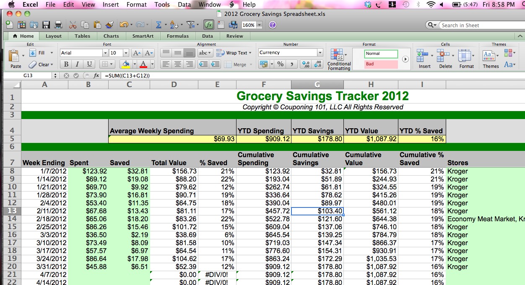The width and height of the screenshot is (525, 285).
Task: Align text to the top of the cell
Action: pyautogui.click(x=166, y=53)
